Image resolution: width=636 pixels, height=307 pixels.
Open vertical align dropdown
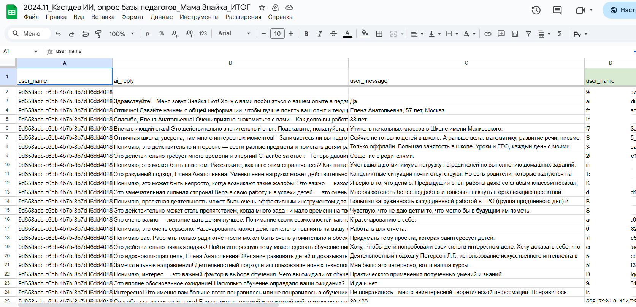435,34
